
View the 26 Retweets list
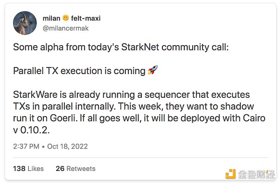tap(76, 169)
